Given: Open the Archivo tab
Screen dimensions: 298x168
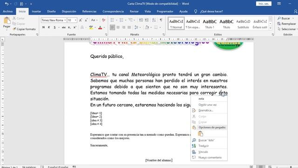Looking at the screenshot, I should tap(8, 11).
